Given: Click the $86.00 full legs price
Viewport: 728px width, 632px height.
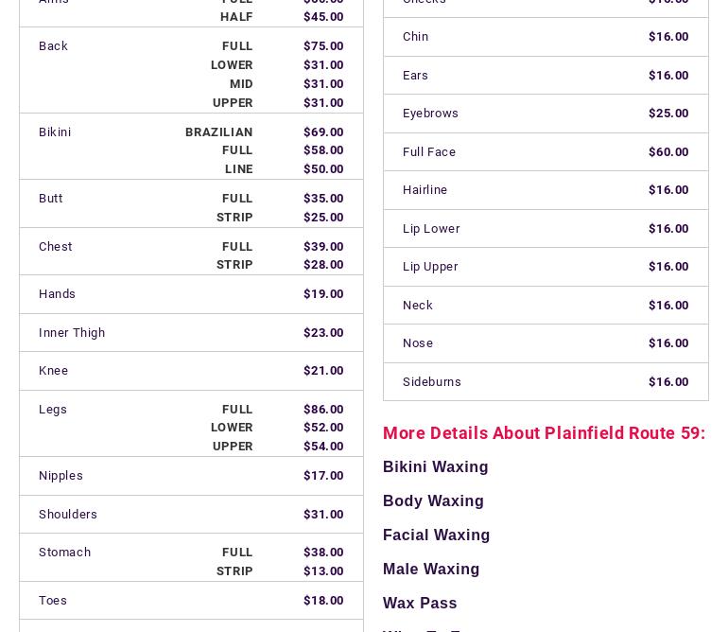Looking at the screenshot, I should click(323, 409).
